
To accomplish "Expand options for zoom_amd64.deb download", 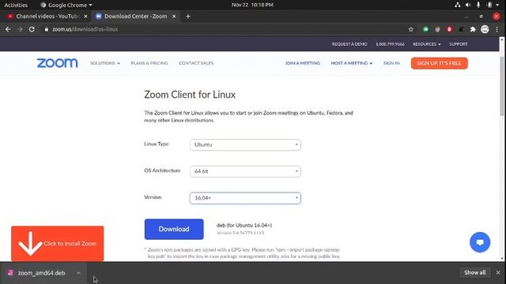I will pos(79,273).
